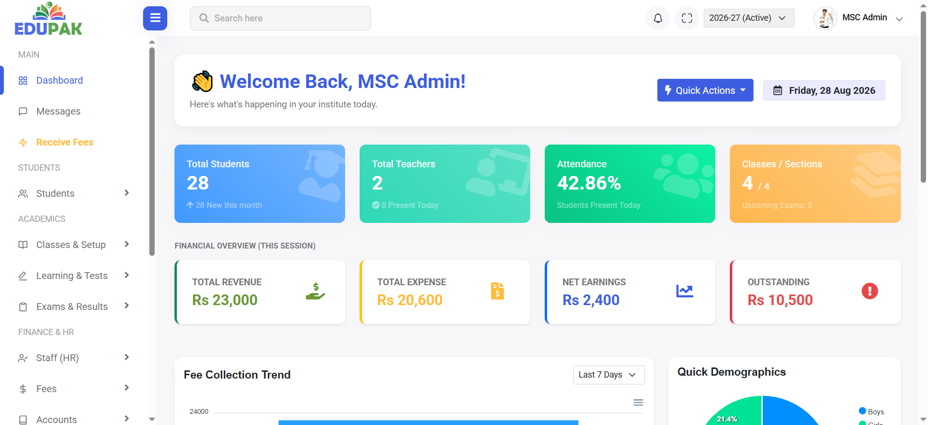
Task: Toggle the Boys legend color dot
Action: click(862, 411)
